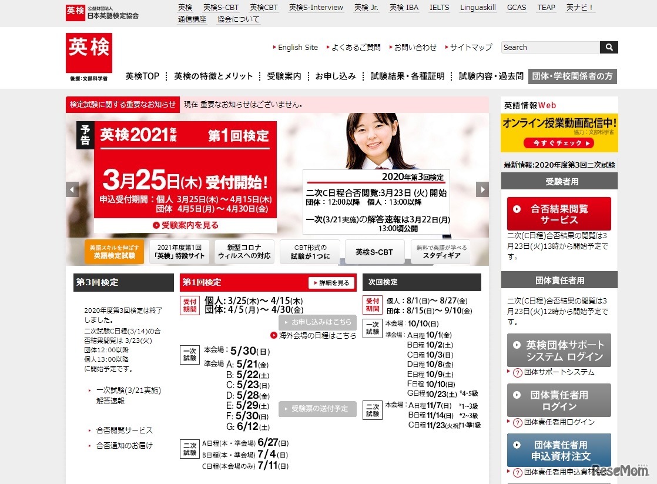Screen dimensions: 657x484
Task: Select 受験案内 menu item
Action: tap(284, 76)
